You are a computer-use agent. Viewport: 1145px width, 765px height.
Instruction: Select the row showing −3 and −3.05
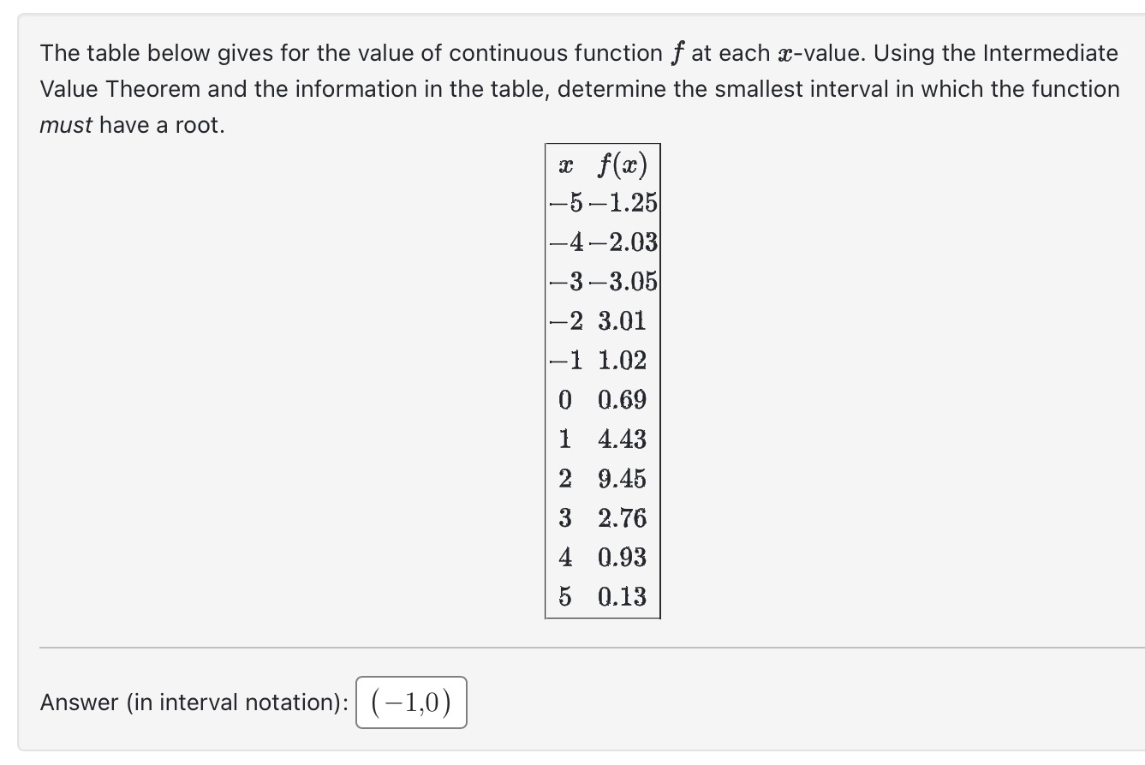(603, 282)
